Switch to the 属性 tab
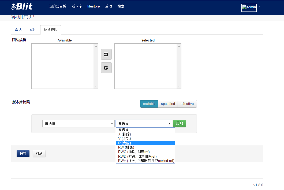This screenshot has height=190, width=284. (33, 30)
